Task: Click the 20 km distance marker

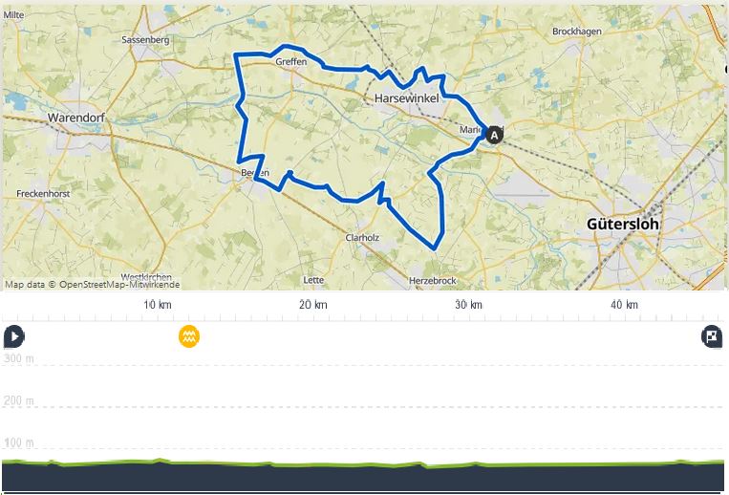Action: [x=312, y=305]
